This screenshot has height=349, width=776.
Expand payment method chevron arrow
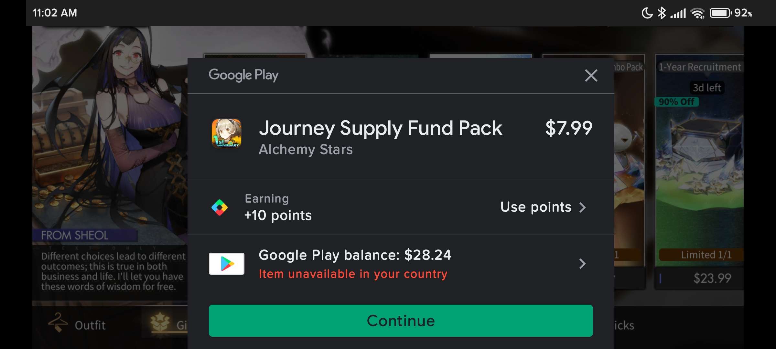582,264
